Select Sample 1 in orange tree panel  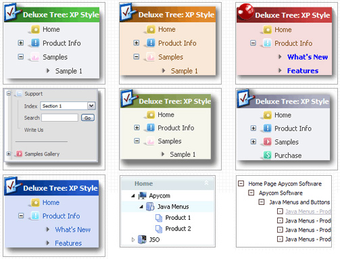pyautogui.click(x=185, y=71)
